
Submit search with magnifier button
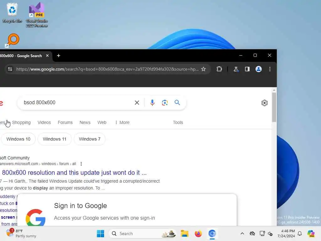[177, 103]
